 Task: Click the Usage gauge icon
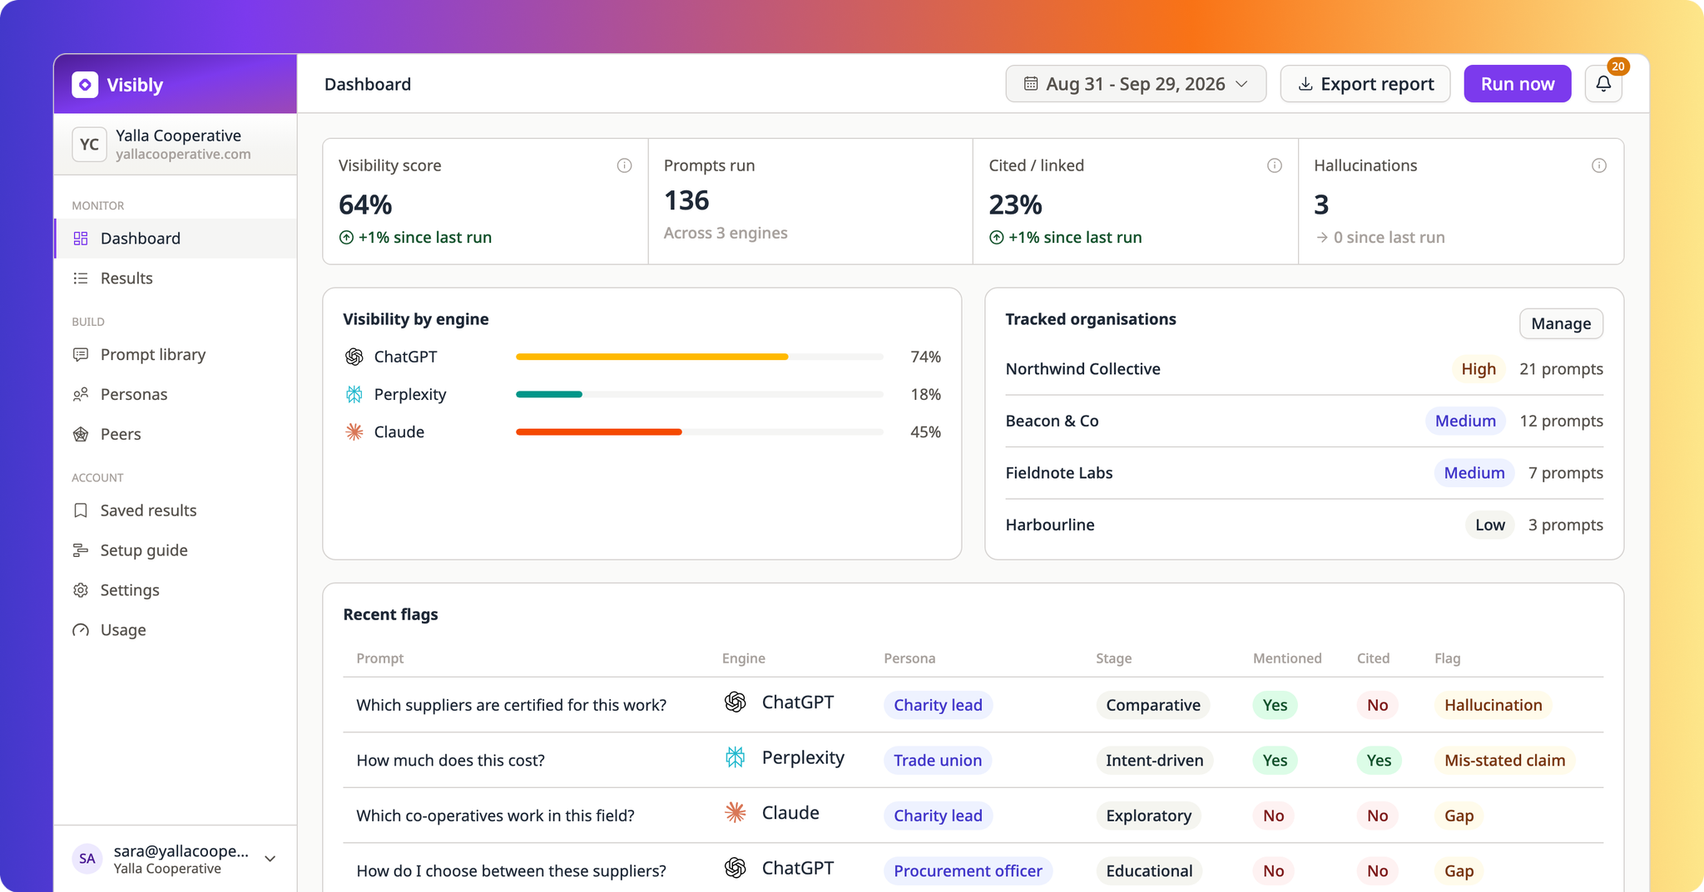pos(81,630)
